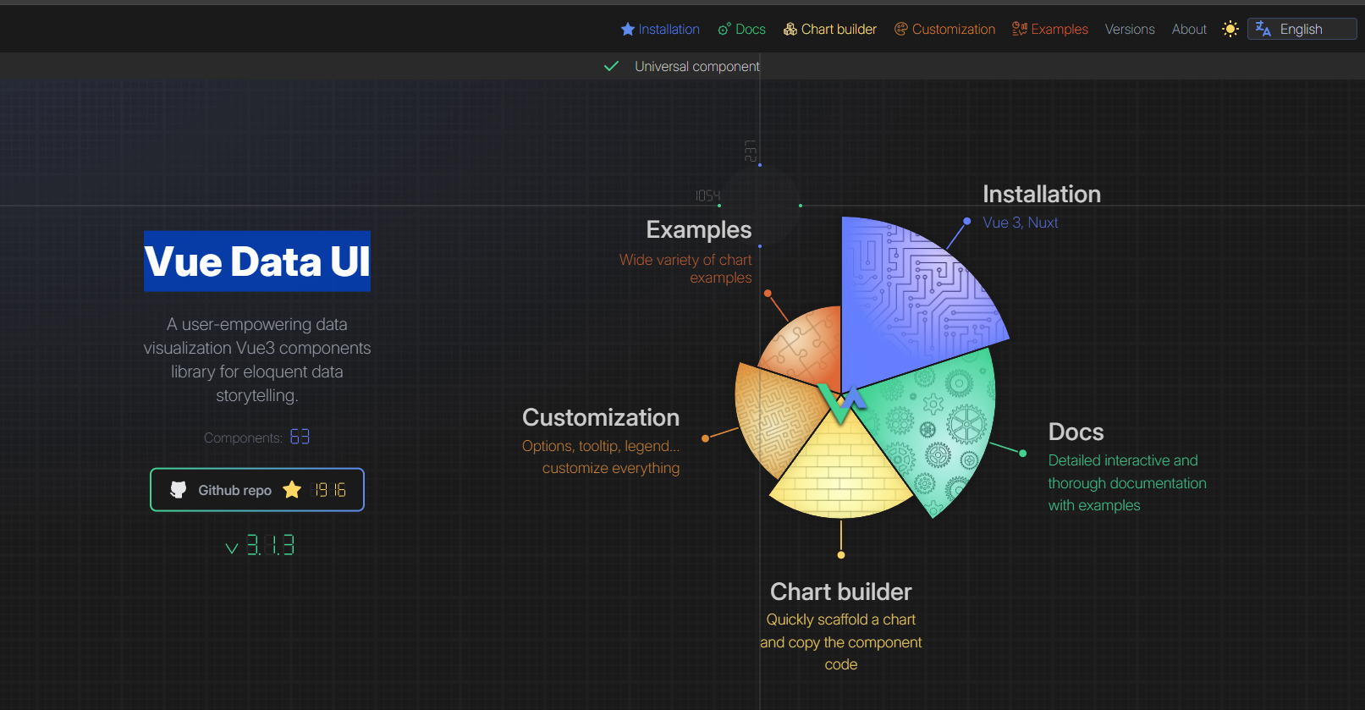
Task: Click the green Universal component checkmark
Action: pyautogui.click(x=612, y=66)
